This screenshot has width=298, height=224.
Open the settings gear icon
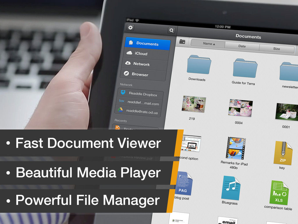(130, 28)
